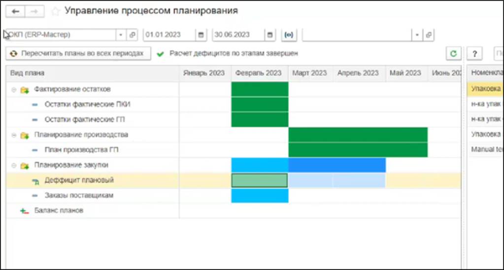Open the calendar for start date 01.01.2023

(x=201, y=35)
